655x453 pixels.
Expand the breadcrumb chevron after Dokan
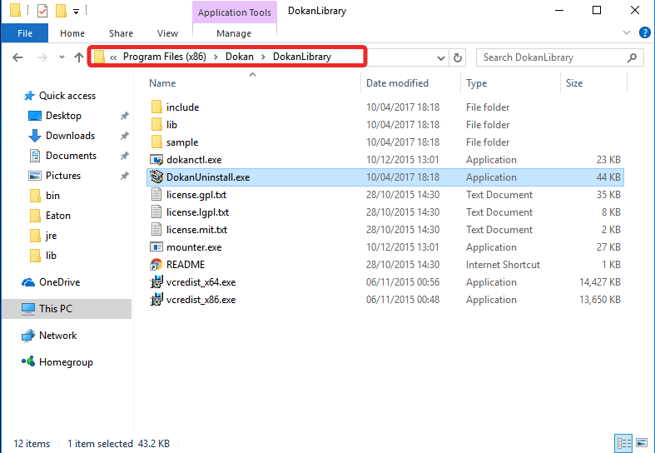coord(263,57)
